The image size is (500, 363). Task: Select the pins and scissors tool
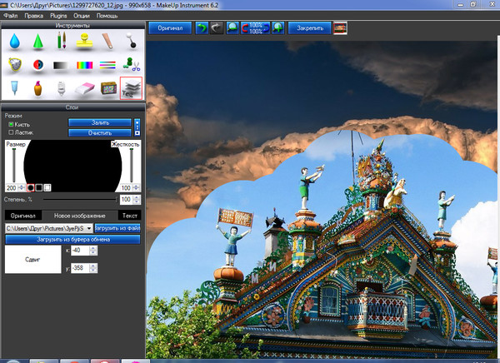pyautogui.click(x=132, y=64)
